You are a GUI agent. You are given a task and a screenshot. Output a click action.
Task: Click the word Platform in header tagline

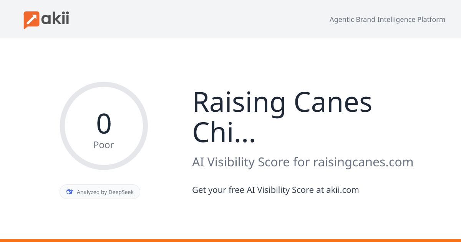click(431, 20)
